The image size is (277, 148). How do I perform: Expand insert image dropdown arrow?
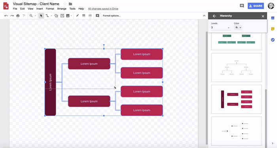click(x=71, y=16)
